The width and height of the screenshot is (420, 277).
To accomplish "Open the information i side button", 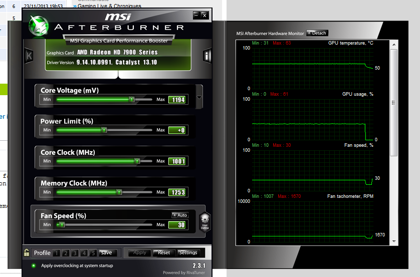I will (207, 56).
